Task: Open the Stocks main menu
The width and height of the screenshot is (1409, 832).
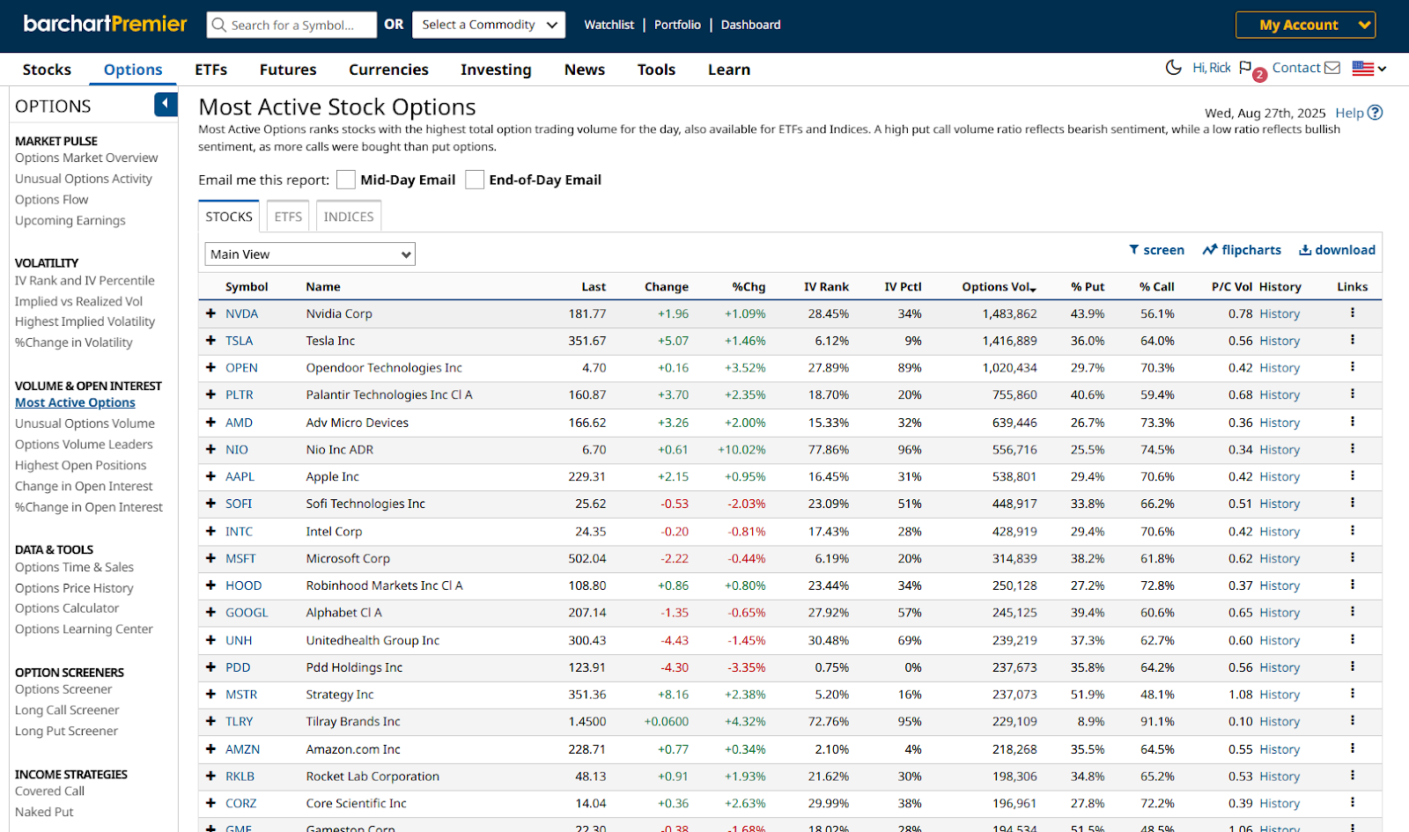Action: pyautogui.click(x=47, y=70)
